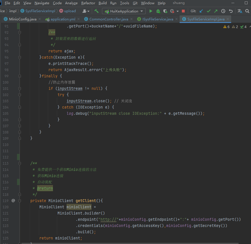Screen dimensions: 251x244
Task: Click line number 110 in gutter
Action: (x=5, y=145)
